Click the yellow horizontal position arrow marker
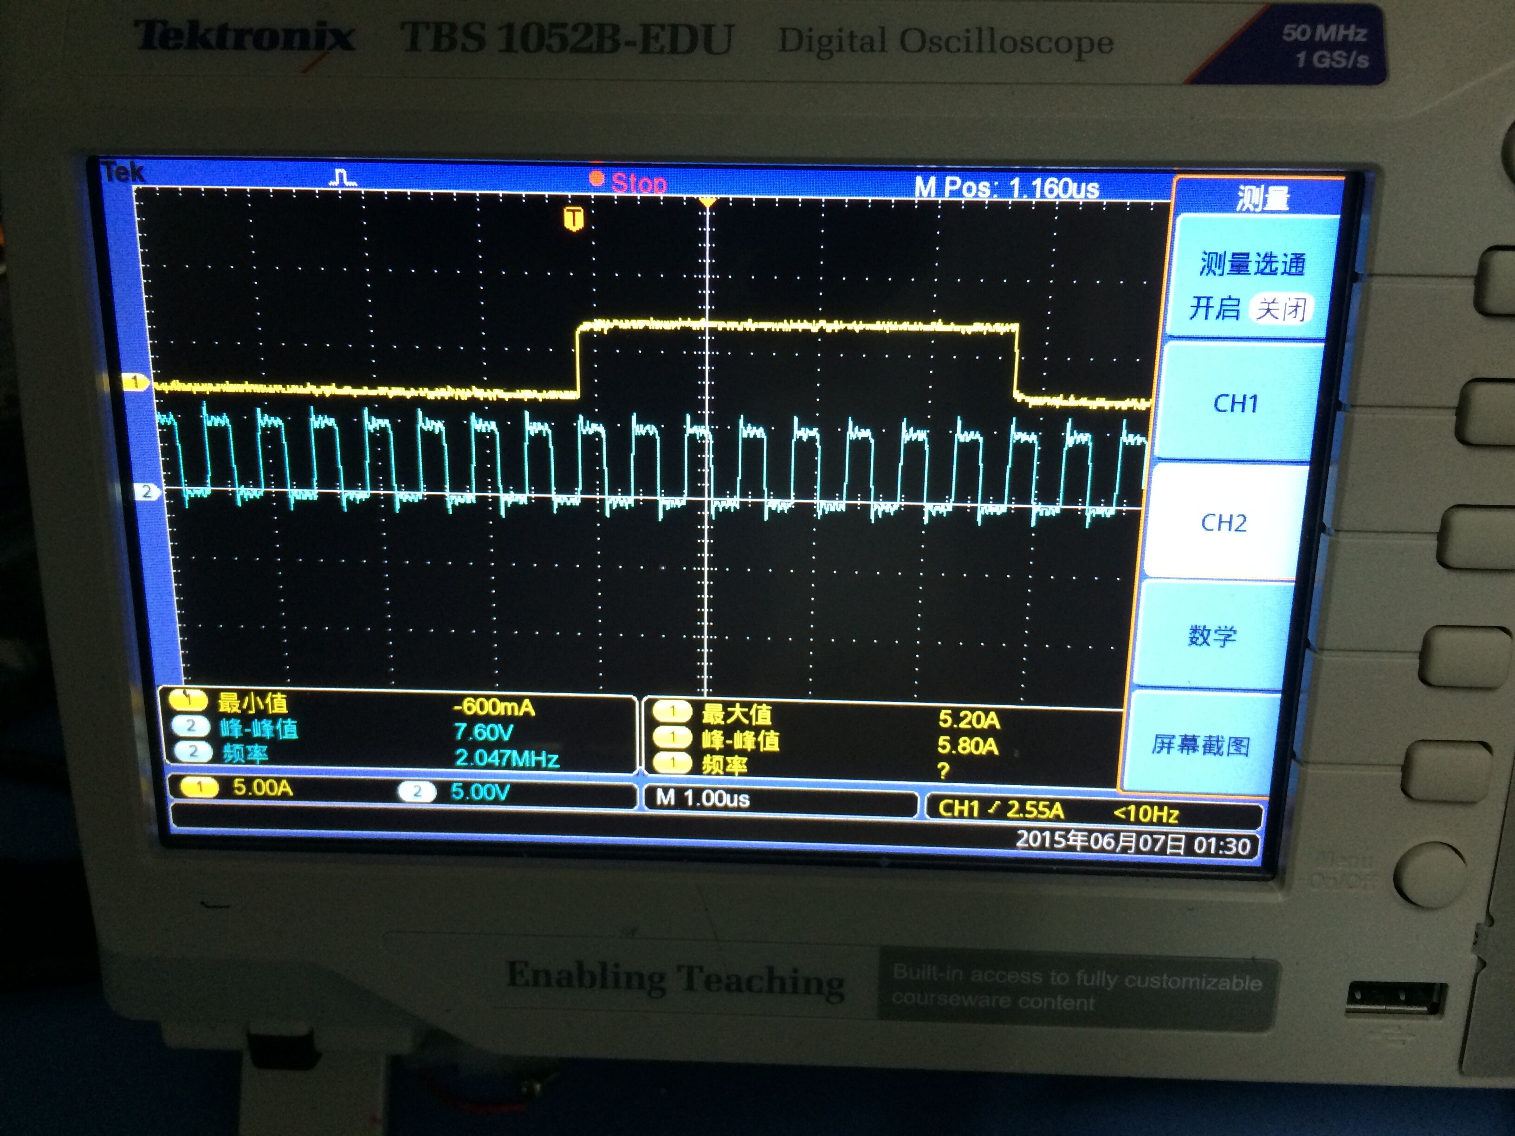Screen dimensions: 1515x1136 pyautogui.click(x=707, y=202)
